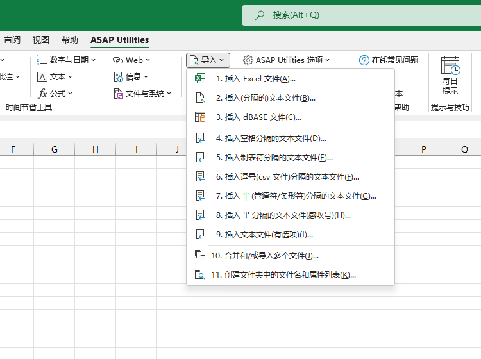Choose the 管道符/条形符 分隔的文本文件(G) item

pos(290,196)
